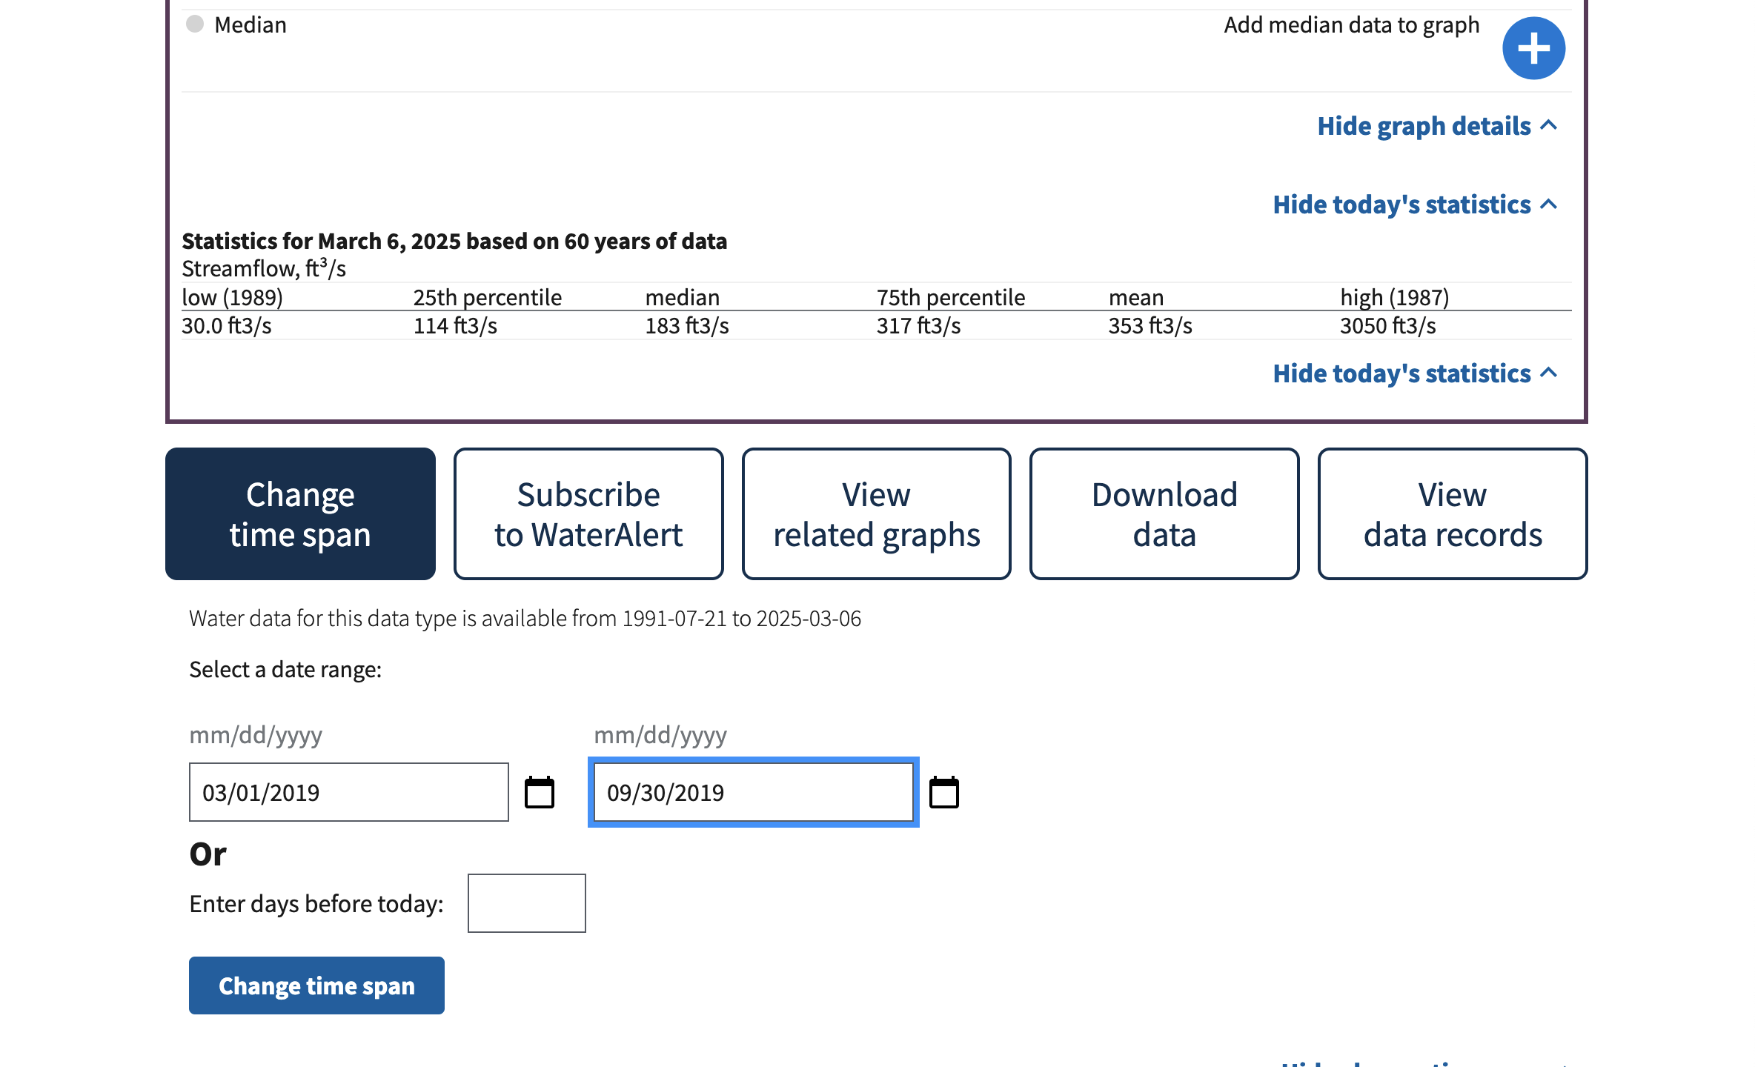Click the blue plus icon to add median data
This screenshot has width=1755, height=1067.
coord(1533,48)
